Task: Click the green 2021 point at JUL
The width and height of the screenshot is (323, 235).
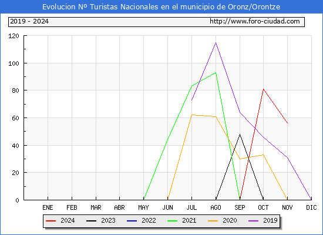Action: (192, 86)
